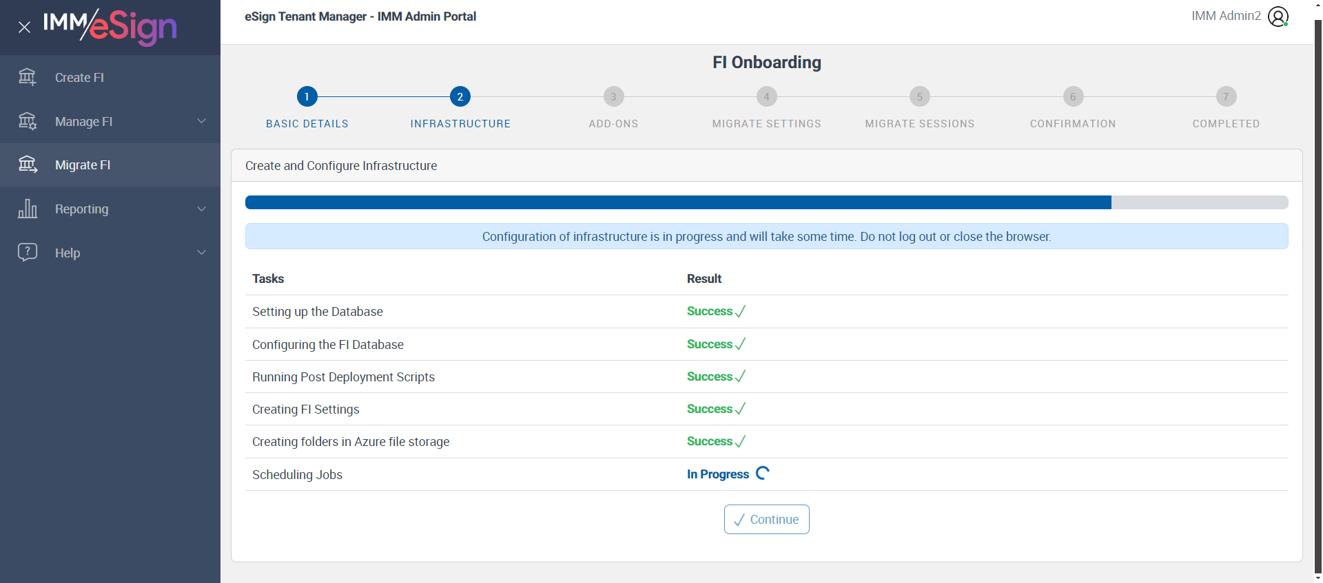Click the 'Creating FI Settings' task
Screen dimensions: 1323x583
pos(306,410)
